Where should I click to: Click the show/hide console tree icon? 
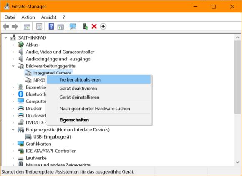(x=27, y=27)
